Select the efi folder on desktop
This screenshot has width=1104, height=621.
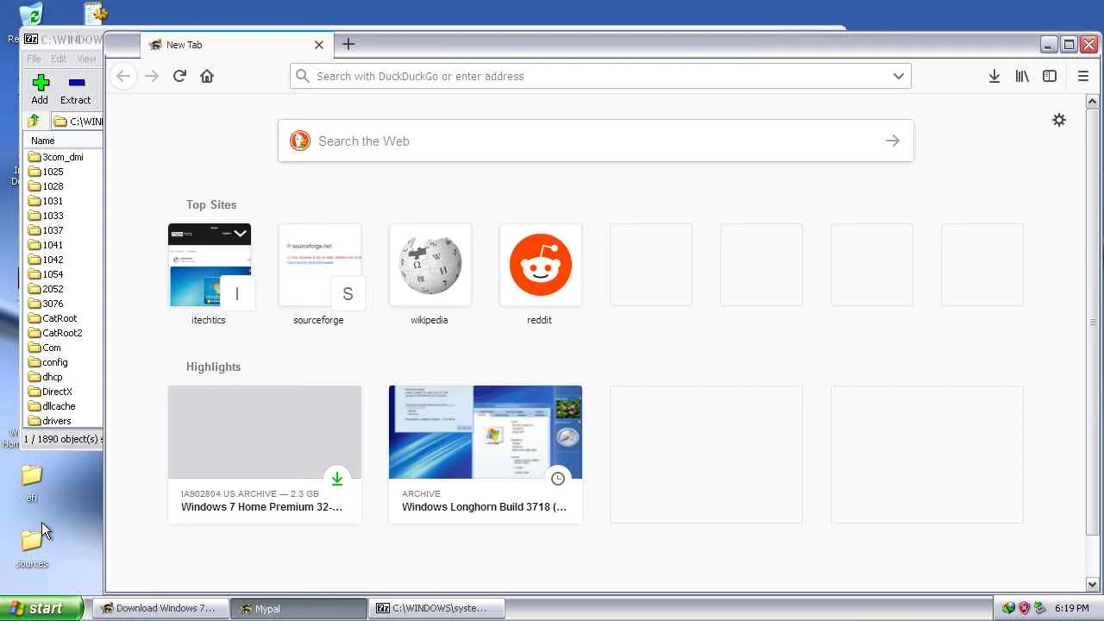coord(32,483)
